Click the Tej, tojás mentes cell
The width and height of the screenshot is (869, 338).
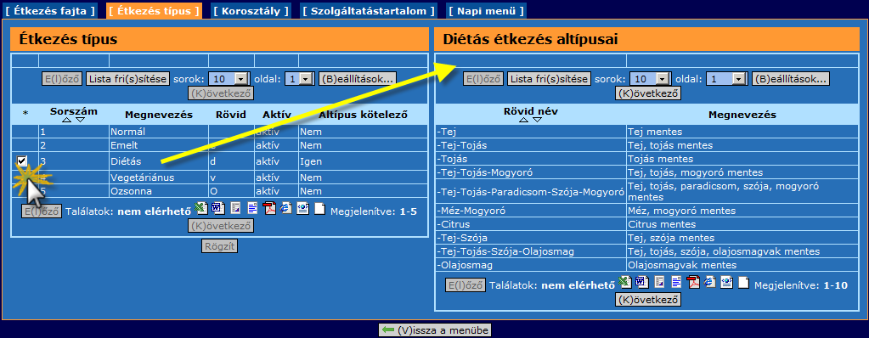pyautogui.click(x=742, y=145)
